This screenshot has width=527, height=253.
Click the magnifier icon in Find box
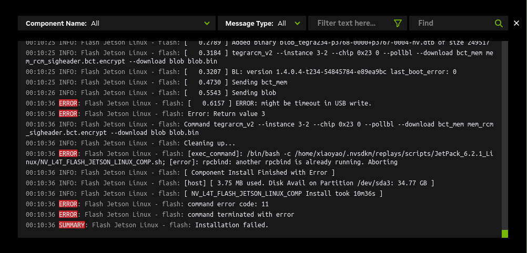click(x=499, y=23)
